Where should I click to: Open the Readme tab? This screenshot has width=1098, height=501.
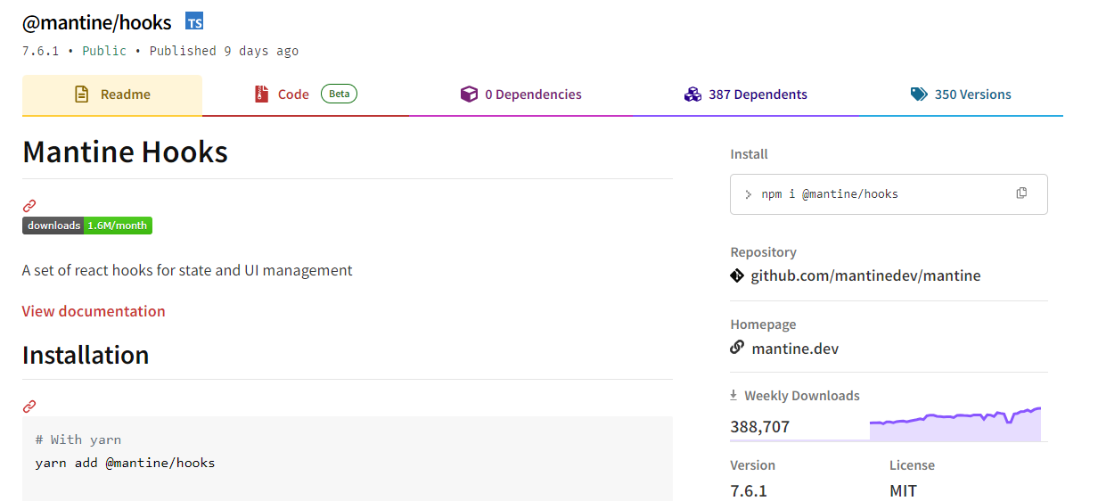tap(112, 94)
